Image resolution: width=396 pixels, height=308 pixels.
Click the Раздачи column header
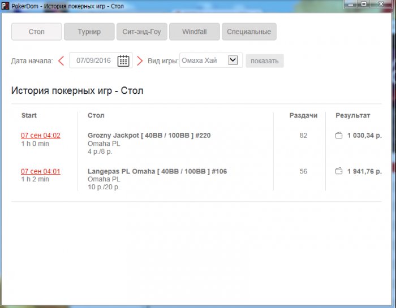(x=303, y=115)
